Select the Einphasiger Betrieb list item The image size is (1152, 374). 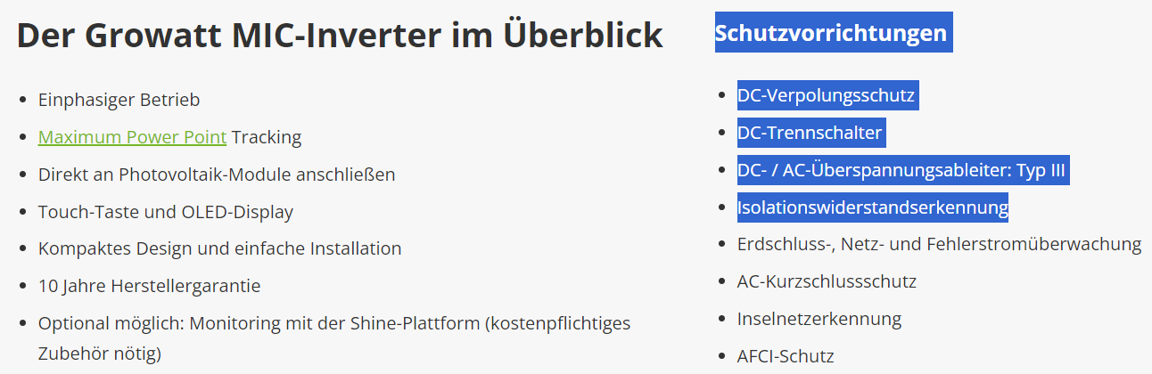click(119, 100)
